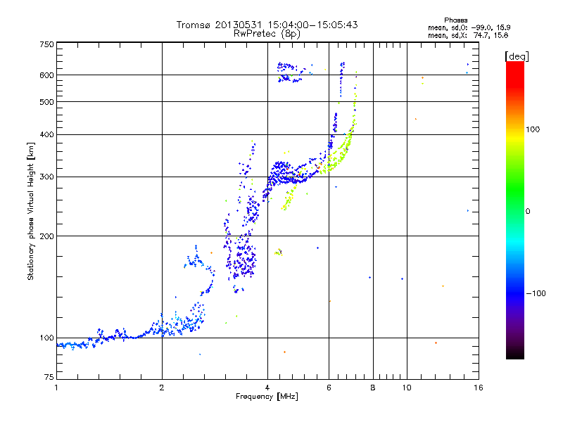Screen dimensions: 563x422
Task: Click the y-axis tick label '300'
Action: click(x=46, y=177)
